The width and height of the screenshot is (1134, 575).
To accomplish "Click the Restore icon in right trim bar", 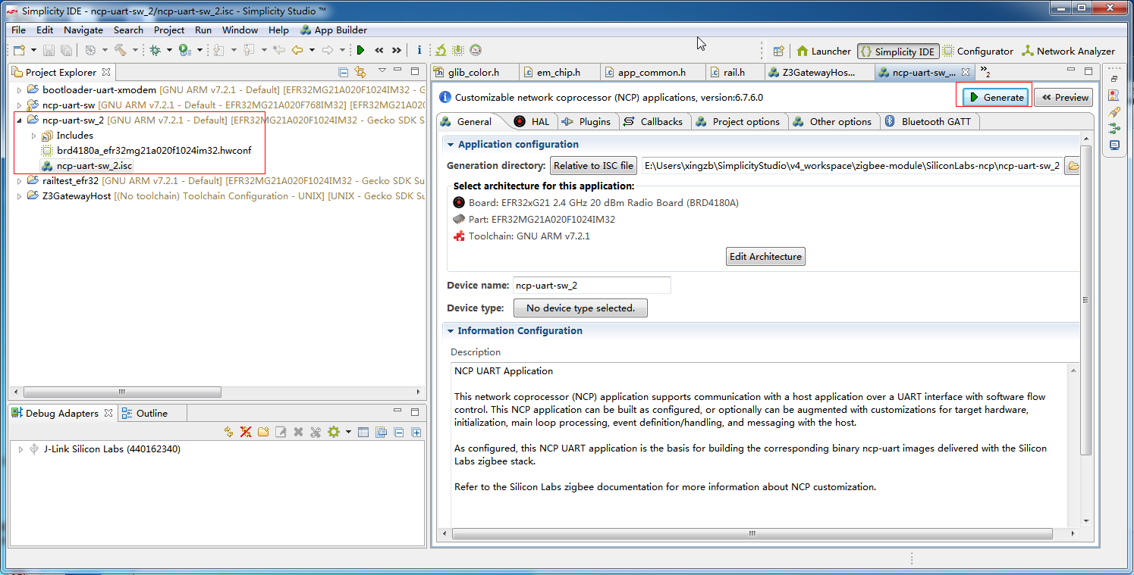I will click(1114, 78).
